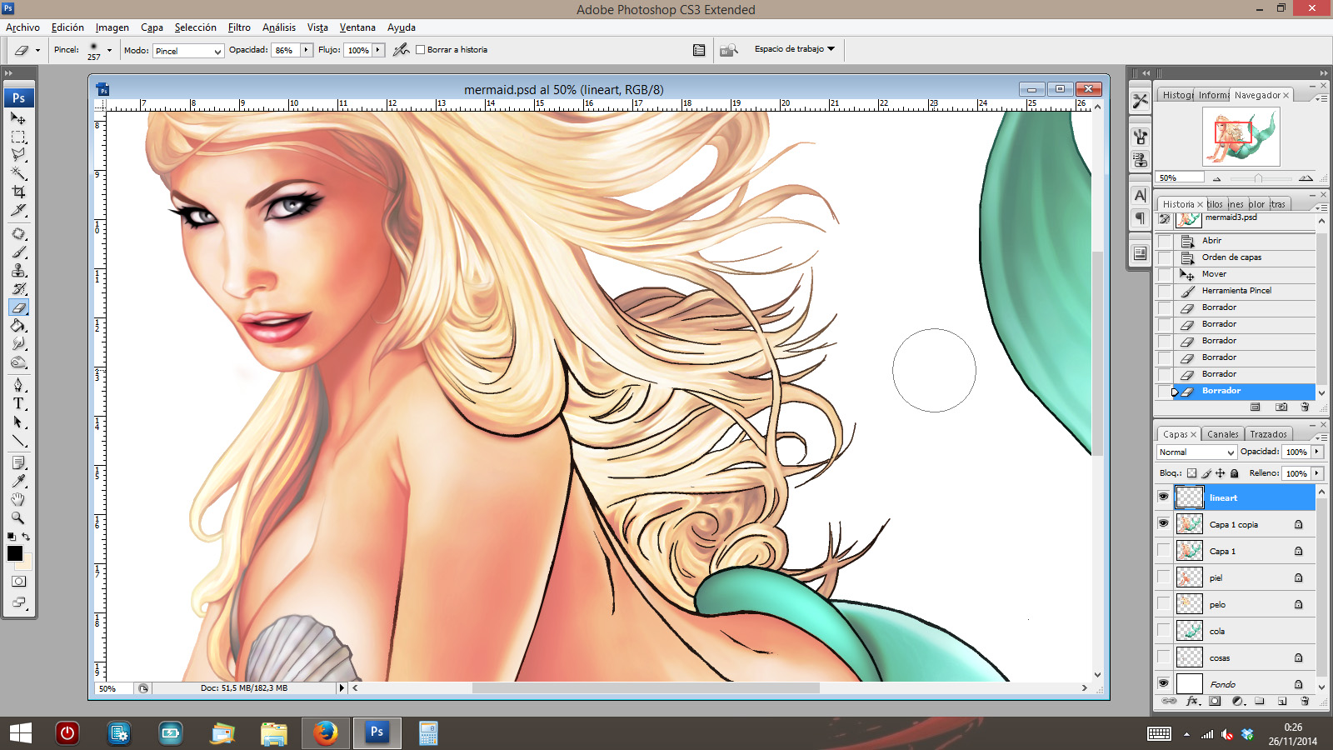Select the Rectangular Marquee tool
This screenshot has height=750, width=1333.
(x=18, y=137)
